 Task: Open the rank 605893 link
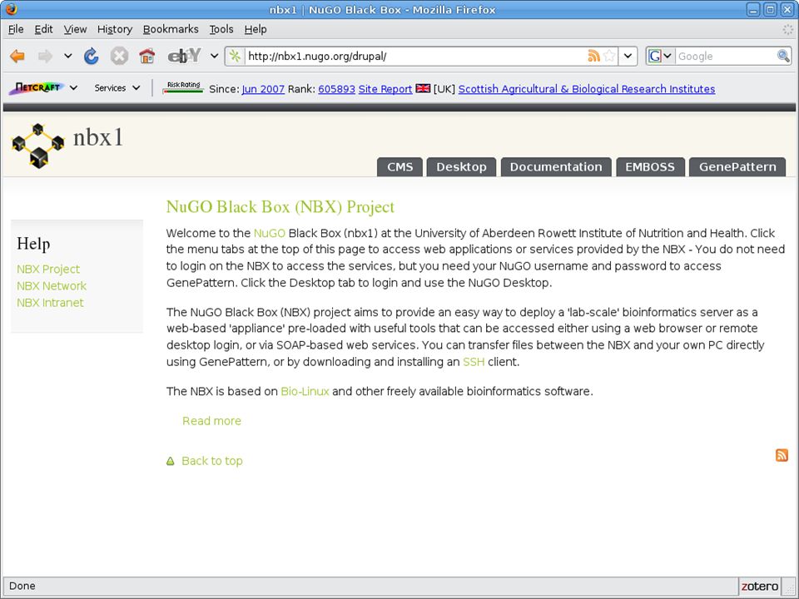[x=336, y=89]
